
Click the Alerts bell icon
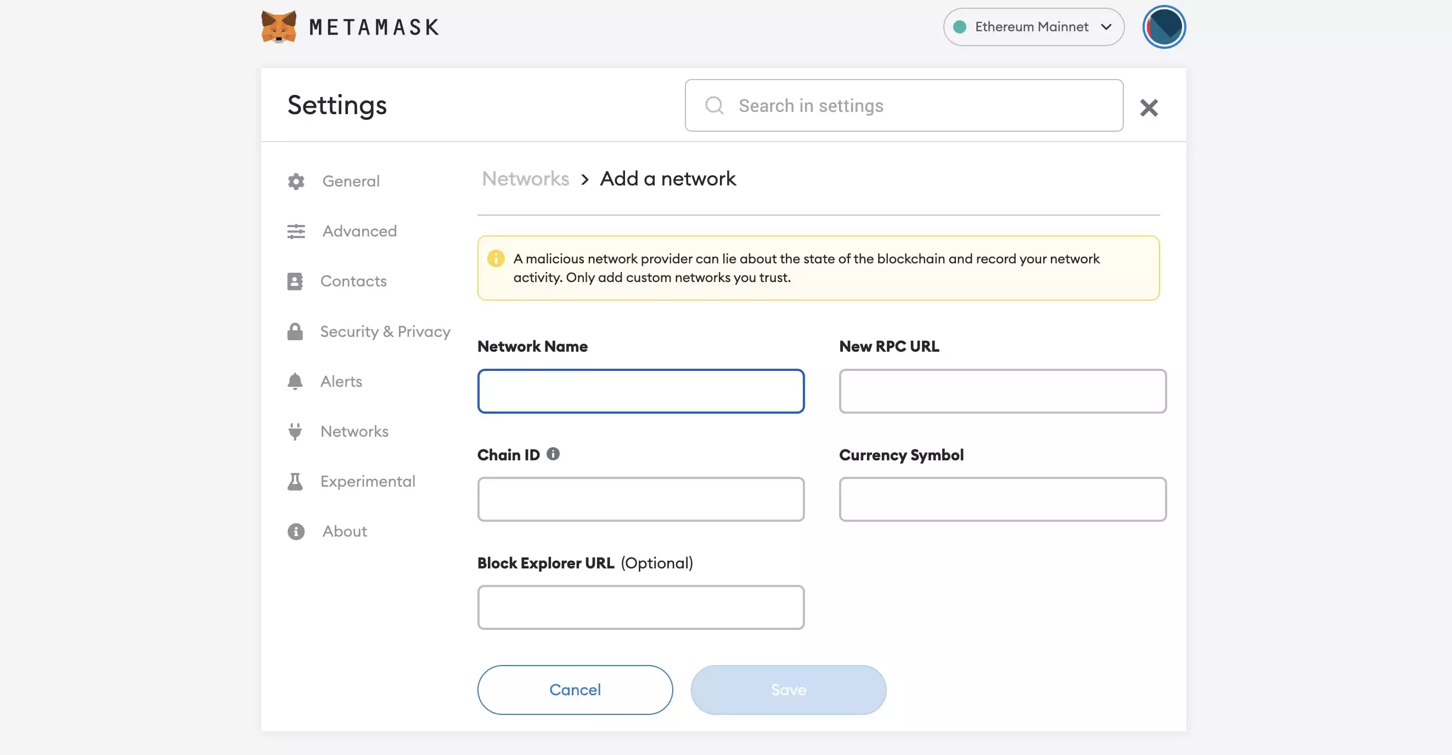coord(295,381)
